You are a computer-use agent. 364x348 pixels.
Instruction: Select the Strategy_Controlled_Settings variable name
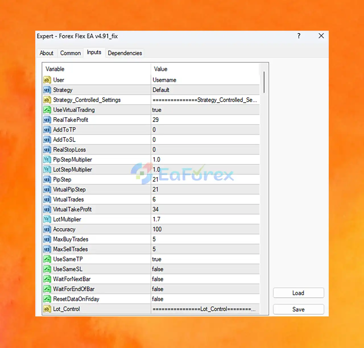(87, 100)
